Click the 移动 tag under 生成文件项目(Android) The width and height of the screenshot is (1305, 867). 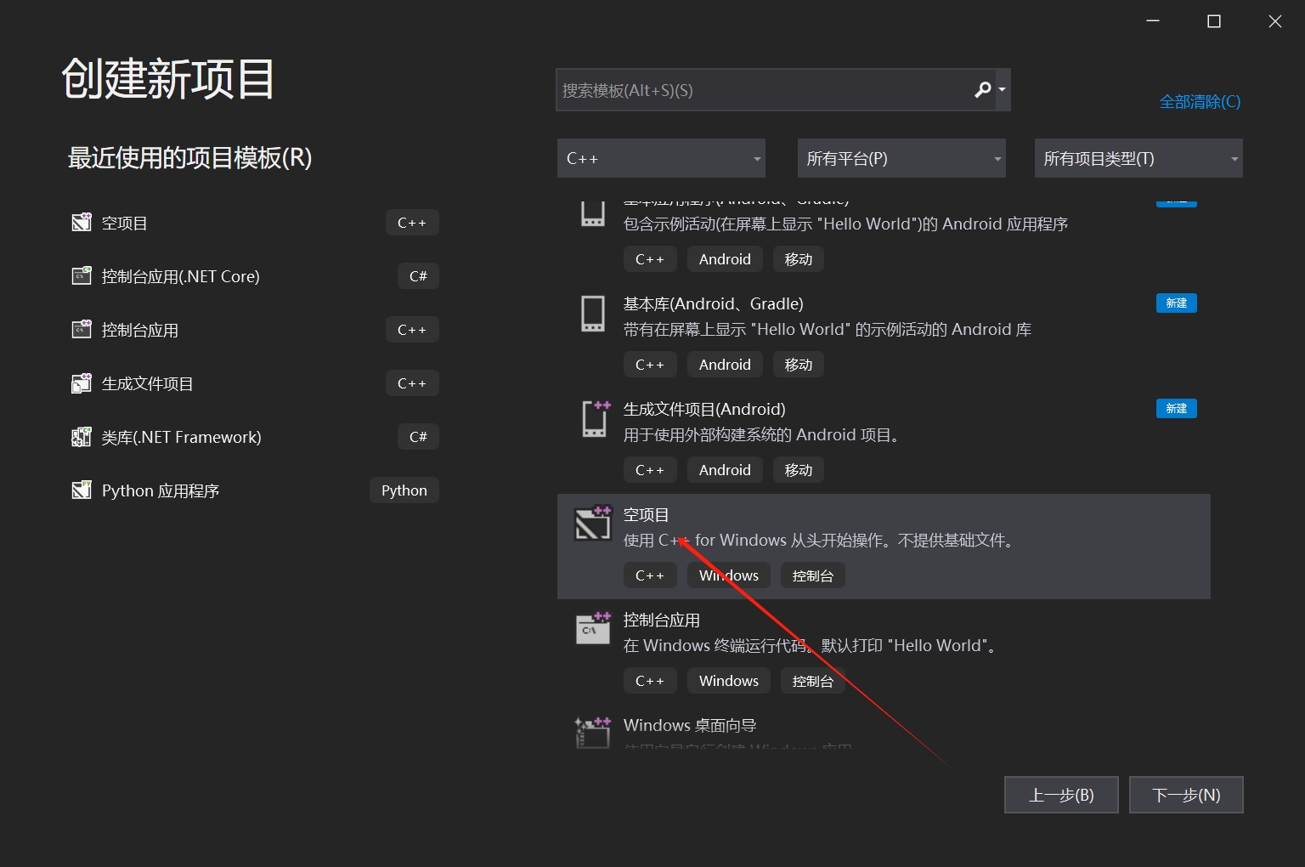click(799, 470)
